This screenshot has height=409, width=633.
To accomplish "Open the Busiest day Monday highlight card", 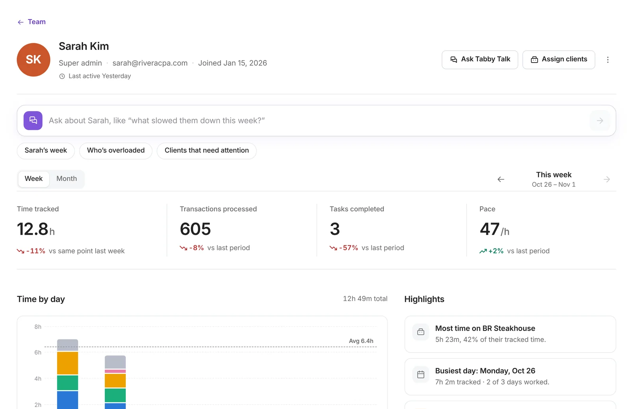I will pyautogui.click(x=510, y=377).
